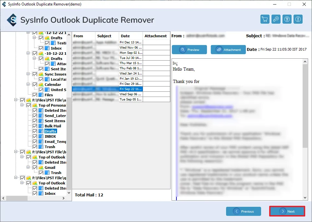
Task: Click the INBOX folder icon
Action: pos(41,136)
